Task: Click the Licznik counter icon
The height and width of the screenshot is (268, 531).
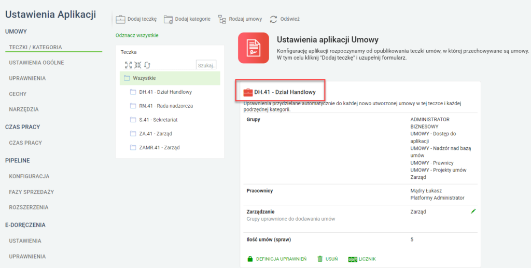Action: coord(353,260)
